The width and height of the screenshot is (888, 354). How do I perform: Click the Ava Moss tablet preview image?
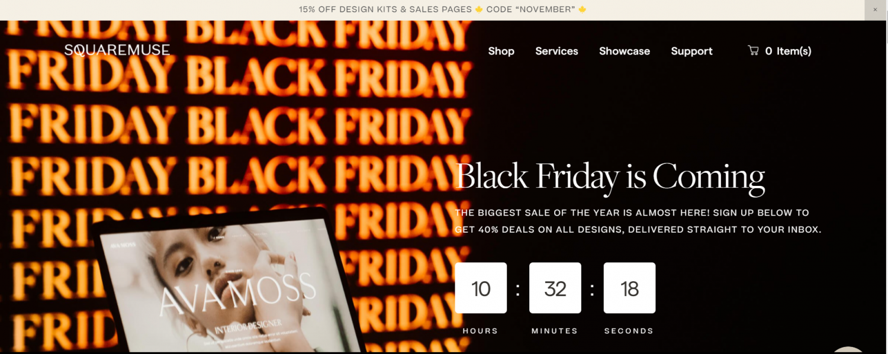click(231, 284)
